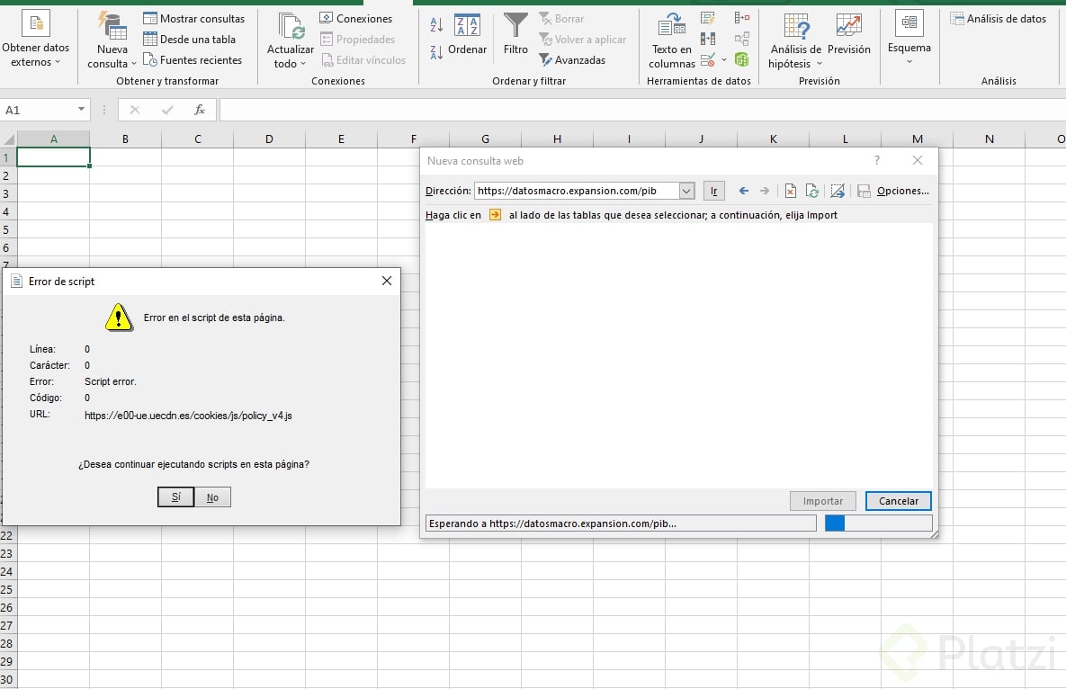Select column D header
The height and width of the screenshot is (689, 1066).
pos(269,139)
